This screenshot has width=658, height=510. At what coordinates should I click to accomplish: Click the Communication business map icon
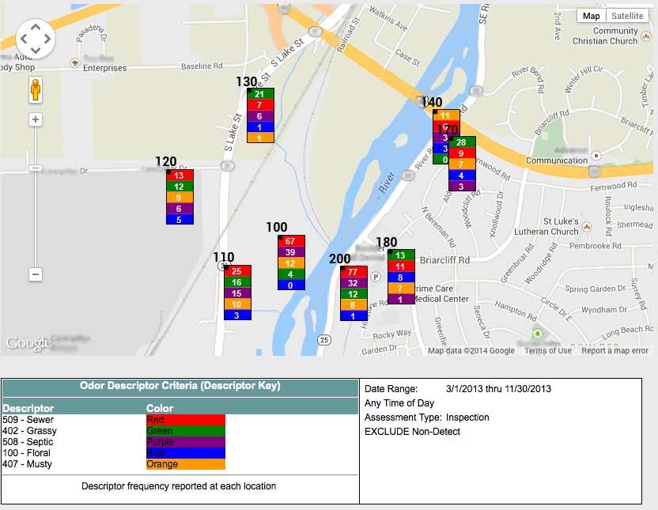(596, 156)
